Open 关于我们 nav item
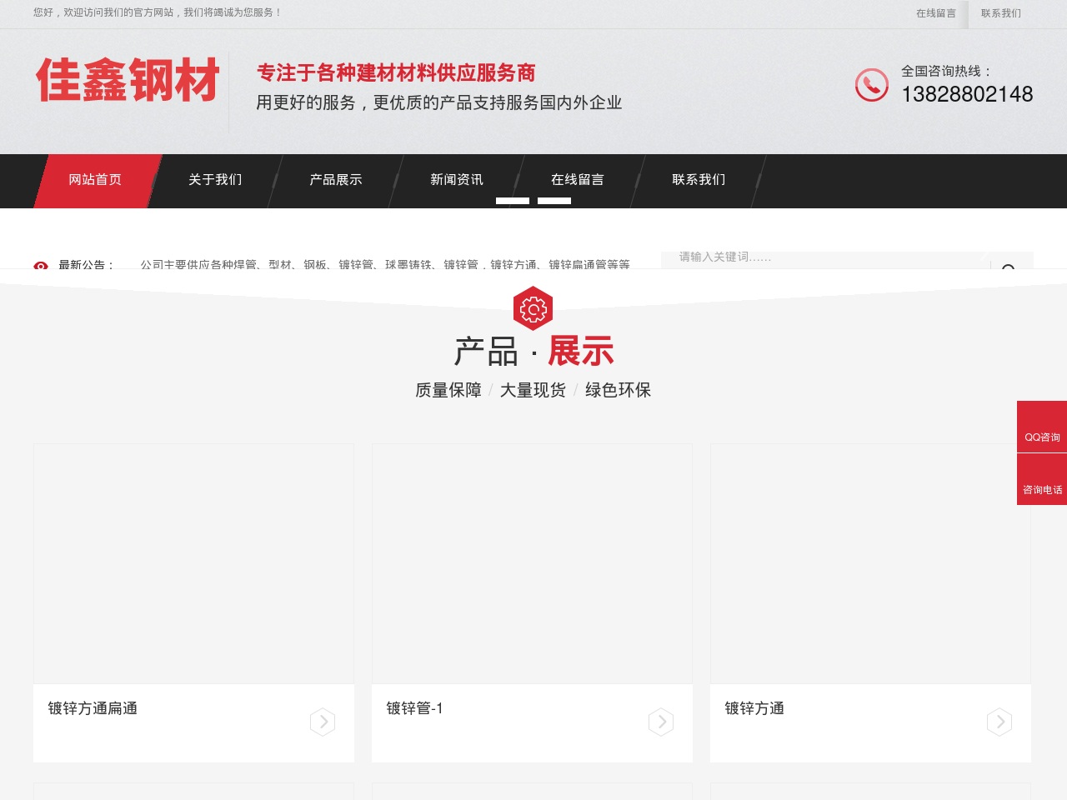This screenshot has height=800, width=1067. click(215, 180)
